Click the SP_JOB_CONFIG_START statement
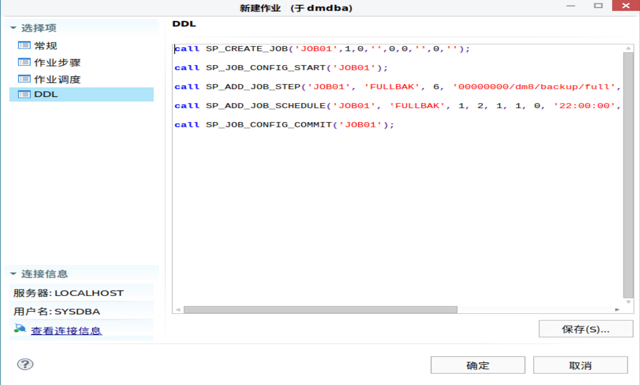 281,68
